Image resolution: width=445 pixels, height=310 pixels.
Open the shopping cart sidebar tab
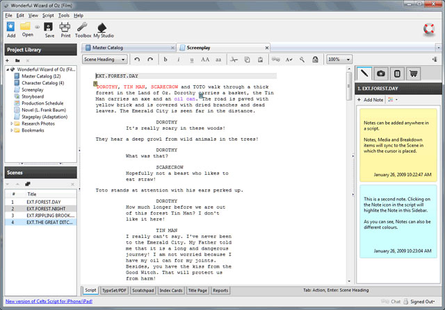click(414, 74)
